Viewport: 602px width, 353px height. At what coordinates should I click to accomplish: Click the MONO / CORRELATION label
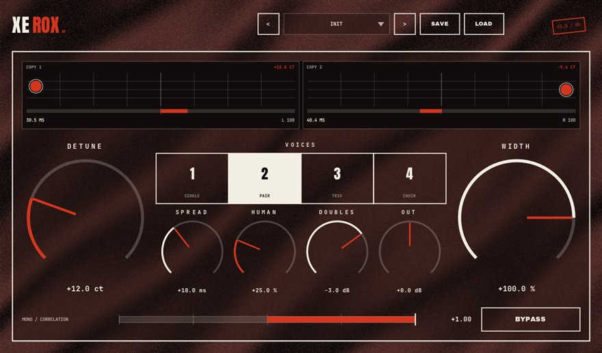coord(45,320)
